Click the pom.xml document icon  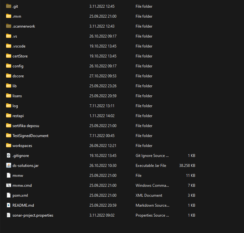[9, 195]
